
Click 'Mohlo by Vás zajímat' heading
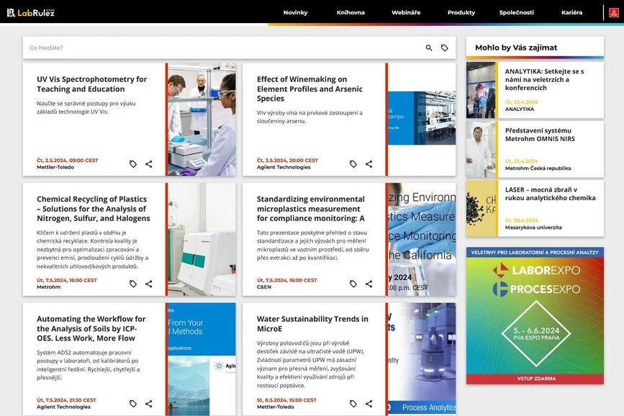(516, 48)
